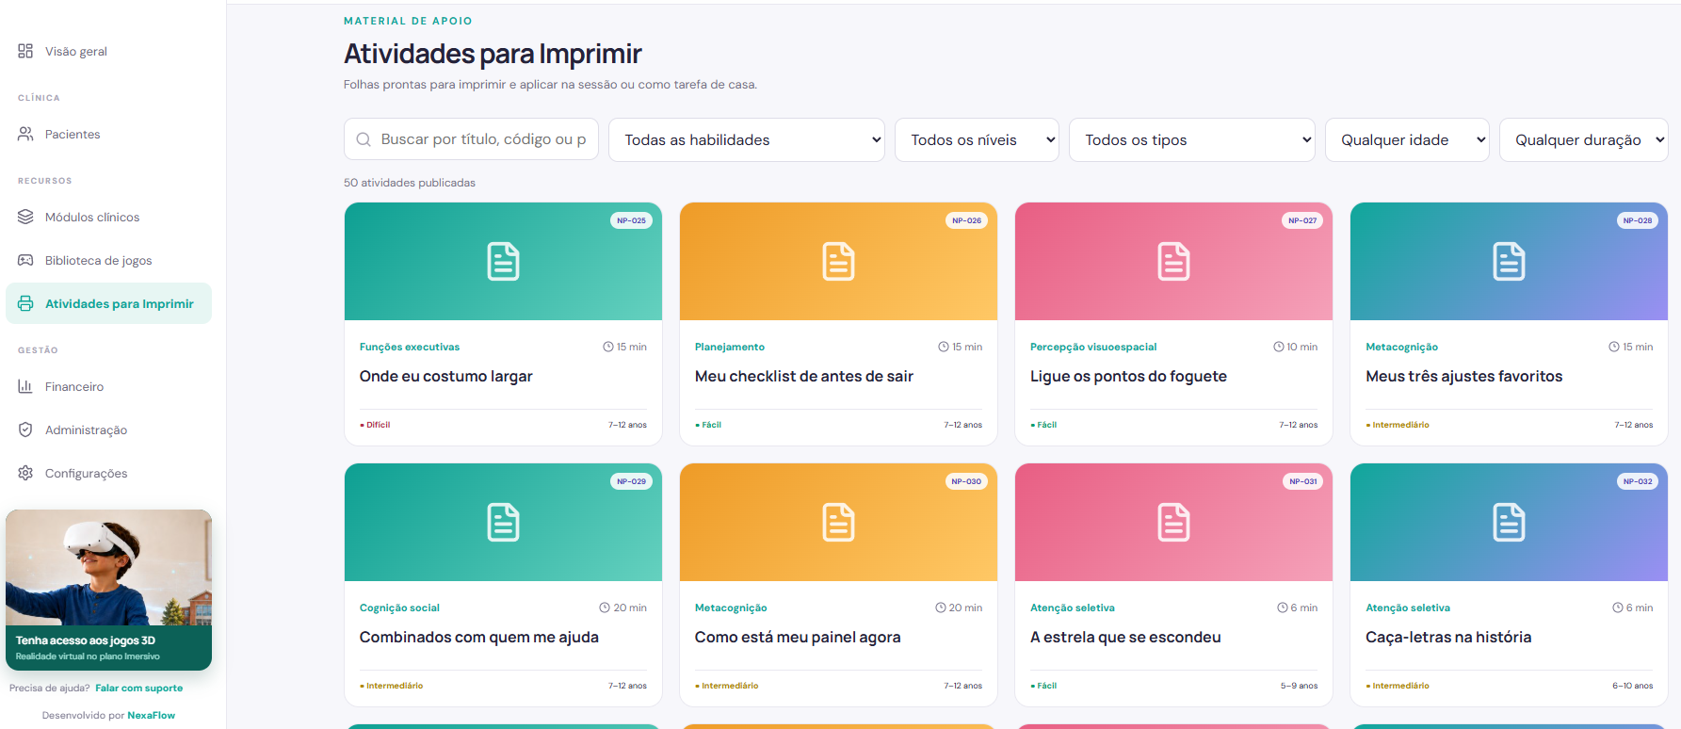Open Visão geral dashboard icon
Image resolution: width=1681 pixels, height=729 pixels.
(x=25, y=51)
